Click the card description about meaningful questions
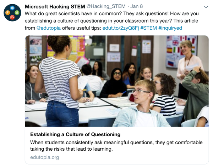213x168 pixels. (116, 145)
